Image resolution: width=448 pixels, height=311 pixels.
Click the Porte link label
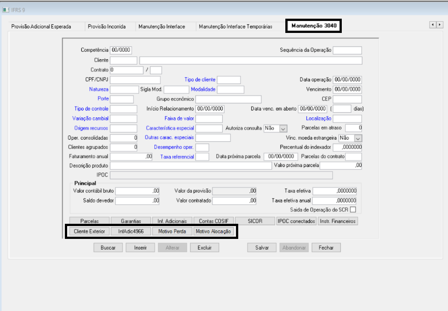click(103, 98)
